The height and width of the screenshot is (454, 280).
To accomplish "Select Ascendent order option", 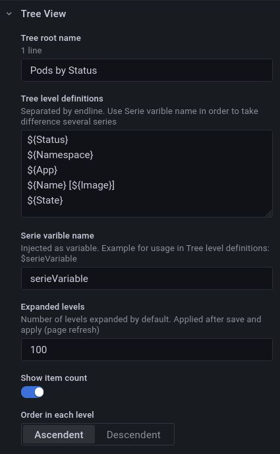I will (x=59, y=435).
